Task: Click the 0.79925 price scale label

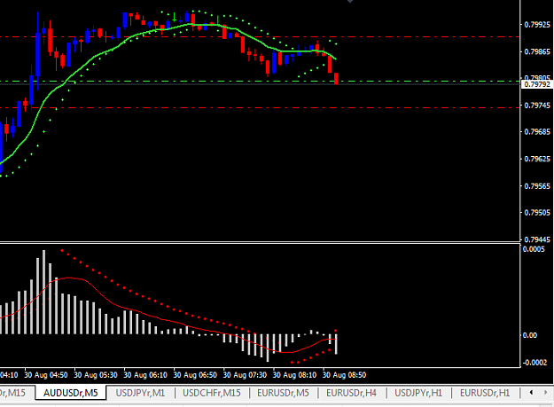Action: (x=537, y=25)
